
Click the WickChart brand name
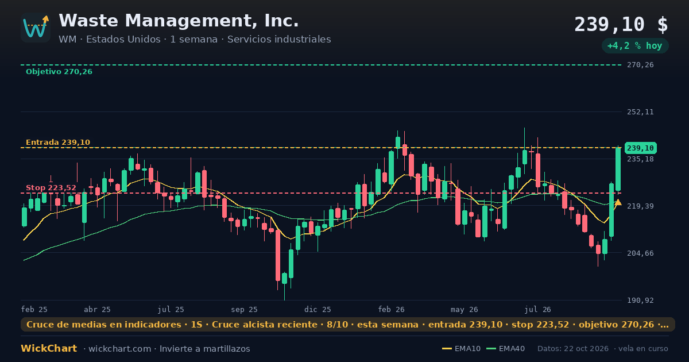click(49, 349)
